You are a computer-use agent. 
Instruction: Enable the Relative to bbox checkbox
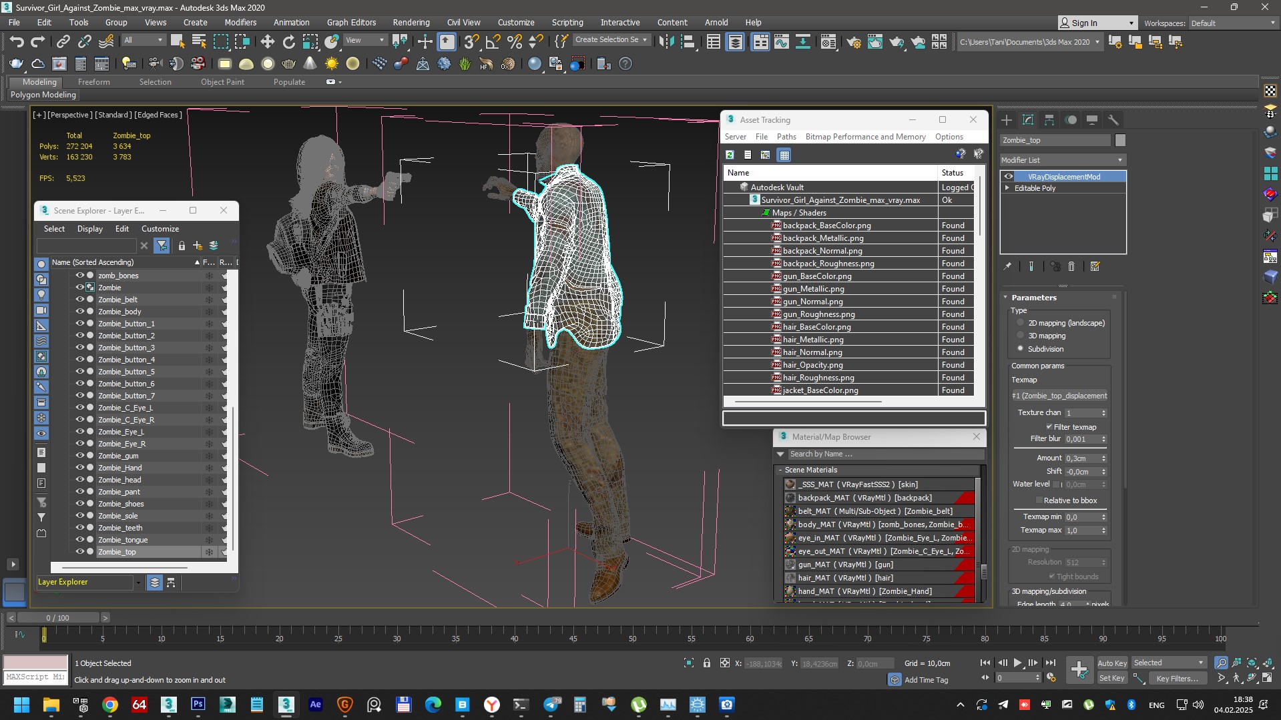coord(1039,500)
